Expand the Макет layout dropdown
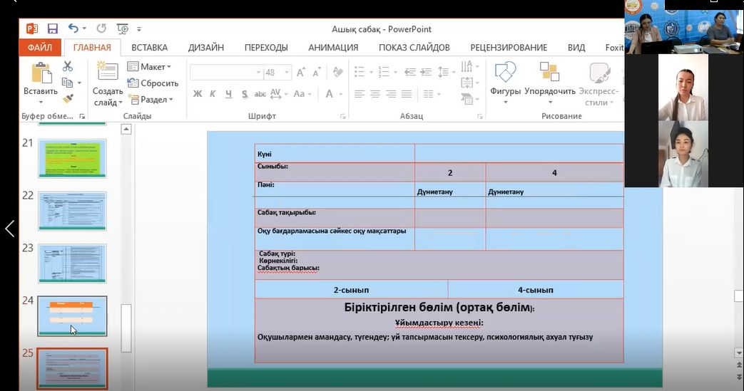This screenshot has height=391, width=744. coord(150,67)
